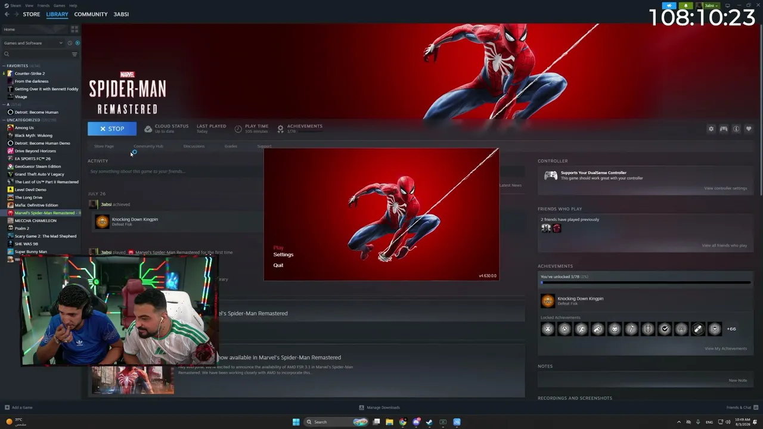Image resolution: width=763 pixels, height=429 pixels.
Task: Click the bandage locked achievement icon
Action: pos(698,329)
